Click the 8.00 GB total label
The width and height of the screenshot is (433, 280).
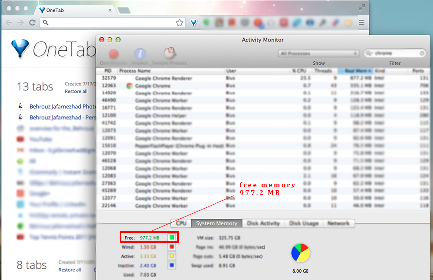[300, 271]
